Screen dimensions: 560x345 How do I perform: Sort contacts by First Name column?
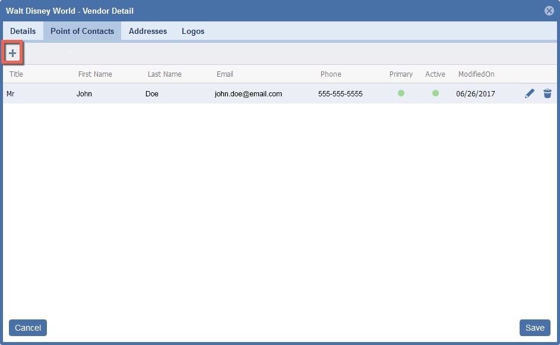click(x=95, y=74)
